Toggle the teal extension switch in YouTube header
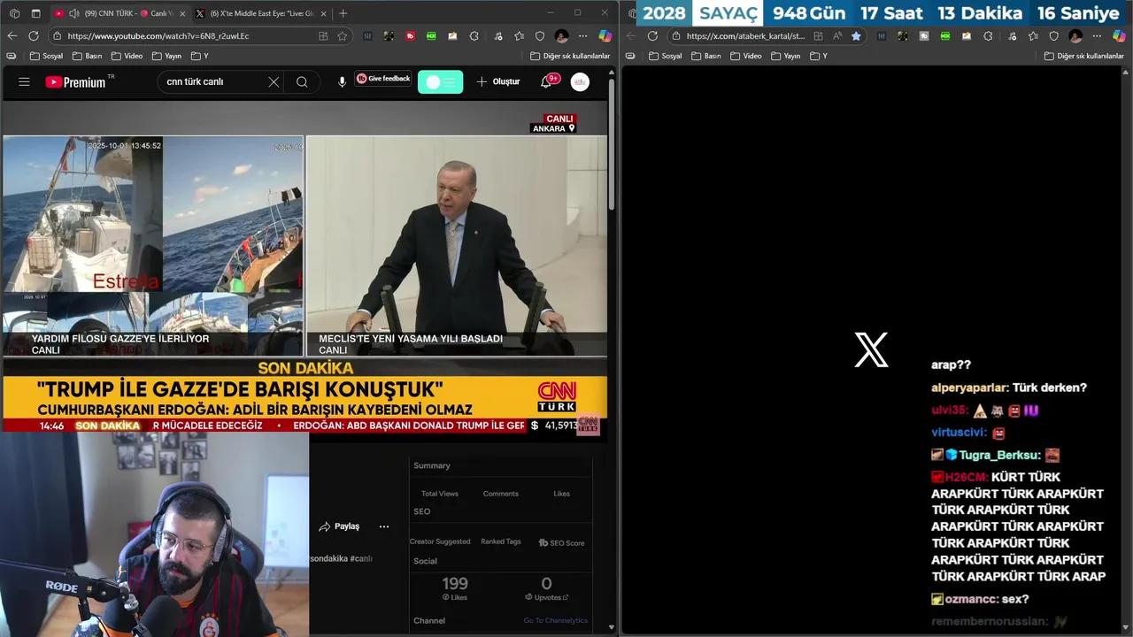 coord(440,81)
